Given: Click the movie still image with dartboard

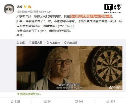Looking at the screenshot, I should click(69, 68).
